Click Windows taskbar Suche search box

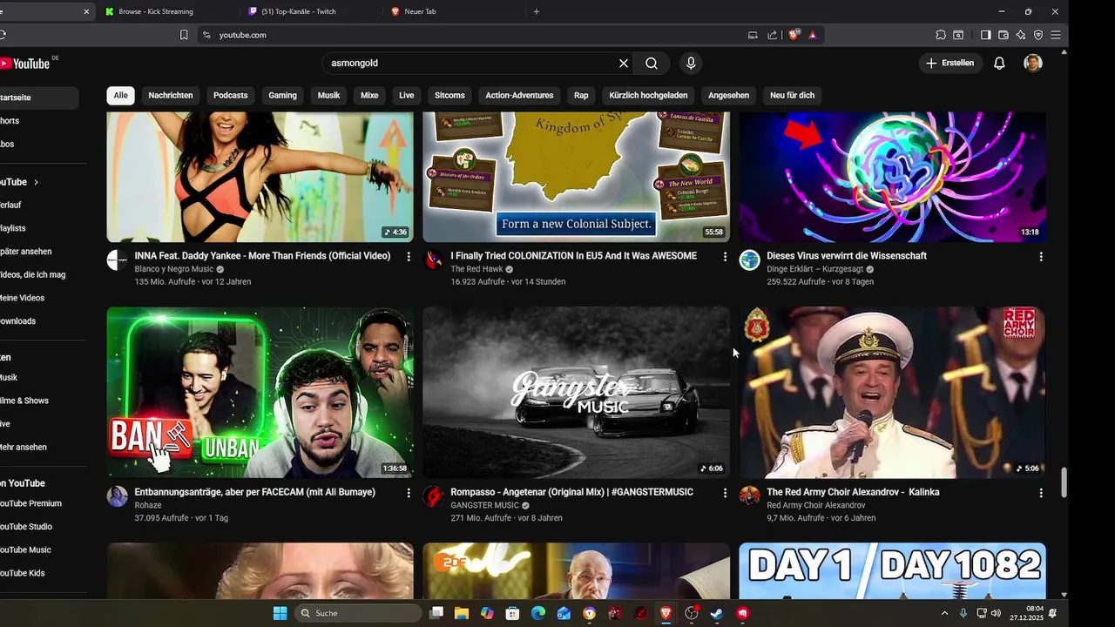click(359, 613)
